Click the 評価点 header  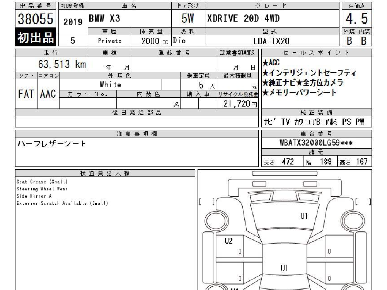[356, 6]
